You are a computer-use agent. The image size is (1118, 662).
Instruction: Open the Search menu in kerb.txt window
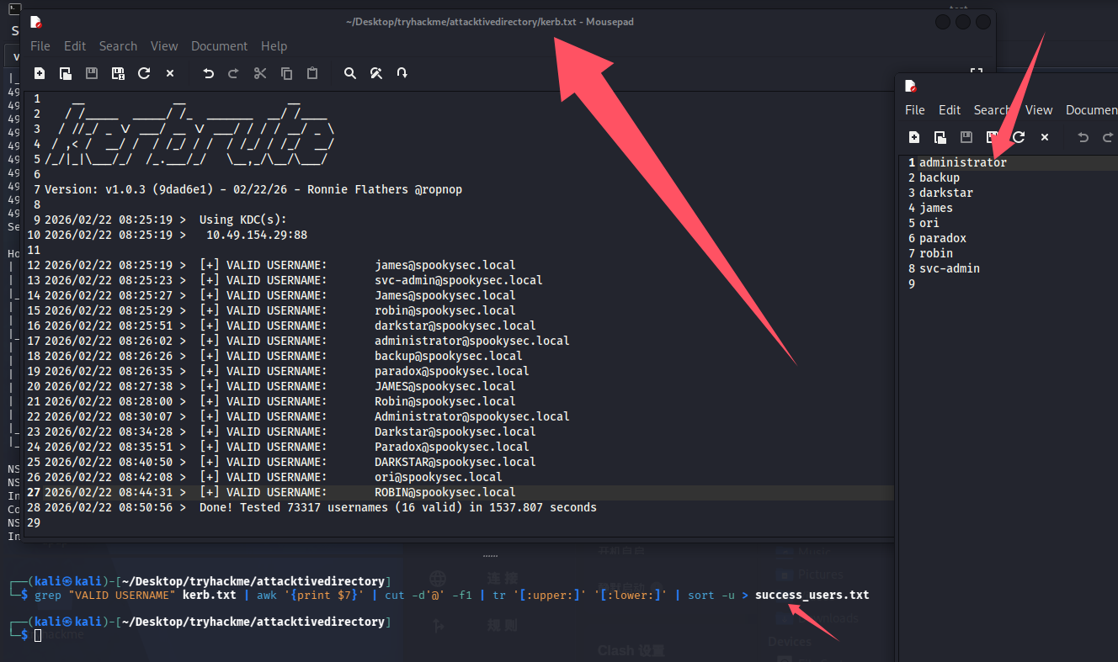[118, 46]
